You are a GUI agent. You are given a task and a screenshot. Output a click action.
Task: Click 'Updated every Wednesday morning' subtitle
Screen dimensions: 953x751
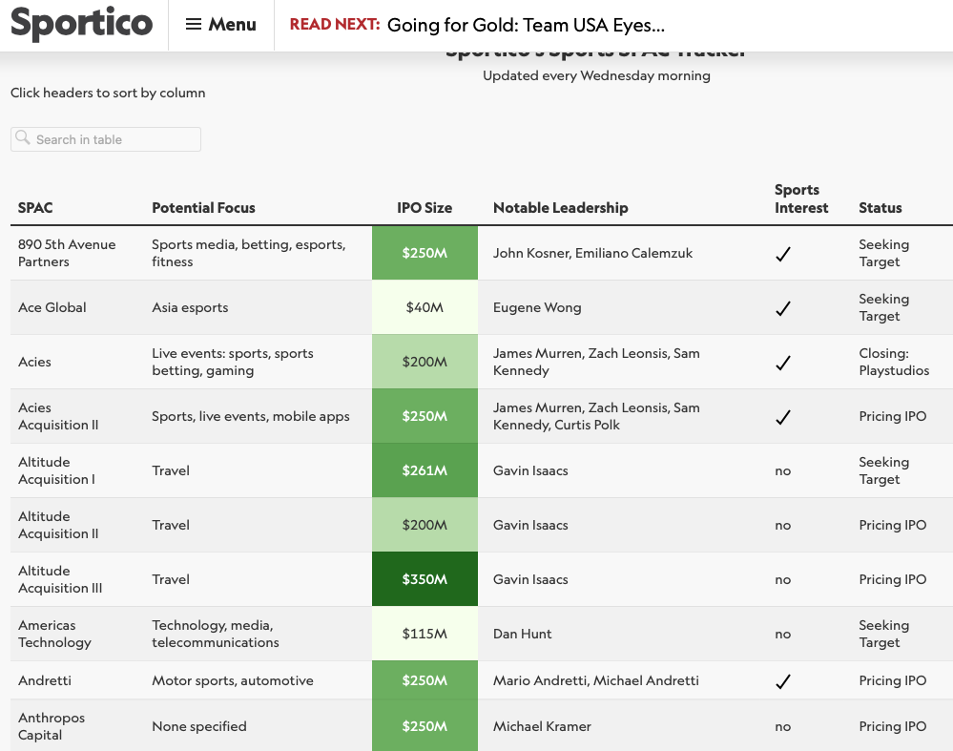596,75
